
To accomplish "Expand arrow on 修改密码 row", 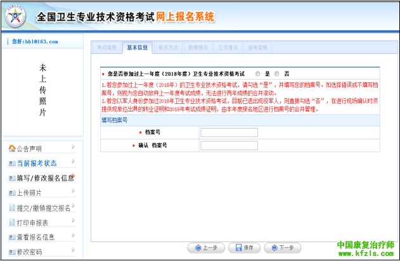I will point(73,250).
